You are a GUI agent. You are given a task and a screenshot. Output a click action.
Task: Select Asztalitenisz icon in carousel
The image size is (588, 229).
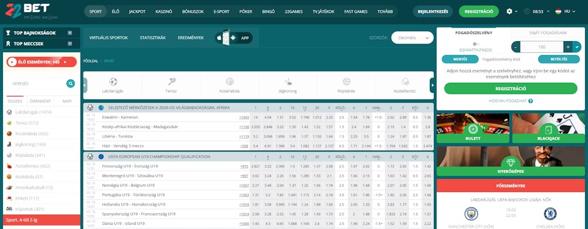coord(405,82)
